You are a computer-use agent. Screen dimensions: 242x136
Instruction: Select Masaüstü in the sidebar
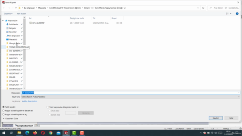click(x=13, y=39)
